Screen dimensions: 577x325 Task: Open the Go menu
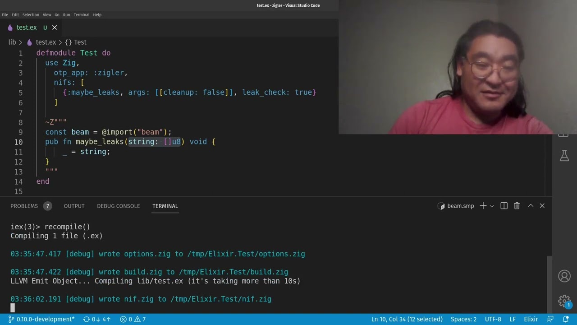coord(57,15)
